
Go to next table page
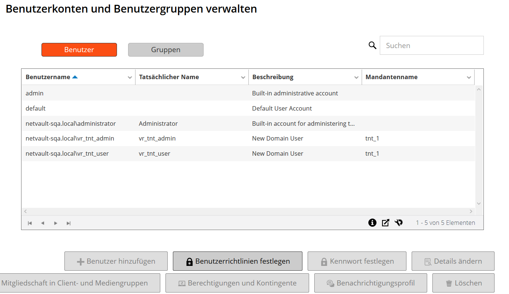tap(56, 223)
